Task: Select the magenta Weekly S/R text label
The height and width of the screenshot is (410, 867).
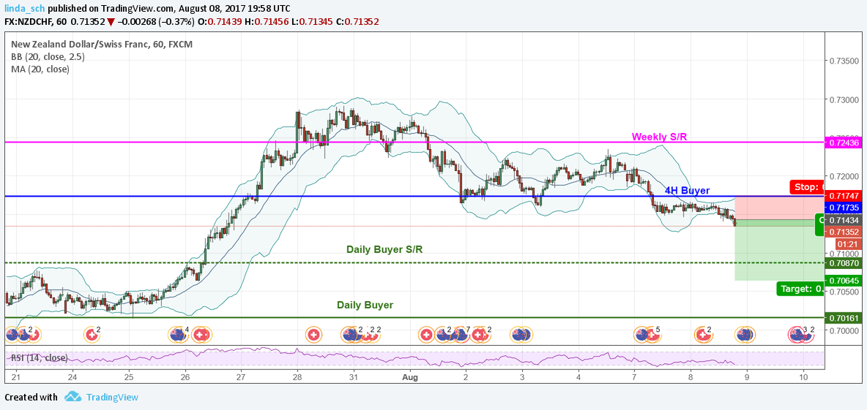Action: (659, 136)
